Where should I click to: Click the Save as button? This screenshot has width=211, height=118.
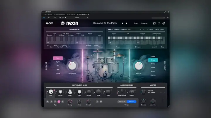[144, 23]
